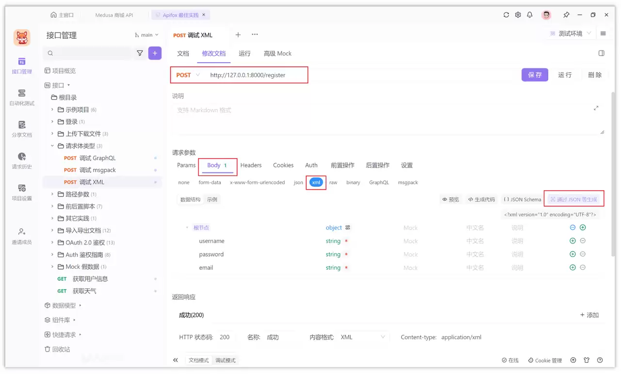Add child node on 根节点 row
This screenshot has width=621, height=374.
tap(583, 228)
